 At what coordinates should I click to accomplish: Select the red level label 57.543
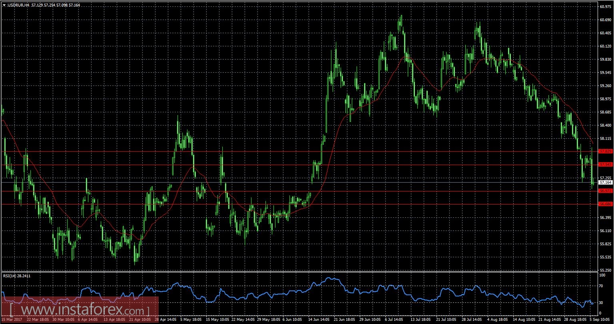click(x=606, y=165)
